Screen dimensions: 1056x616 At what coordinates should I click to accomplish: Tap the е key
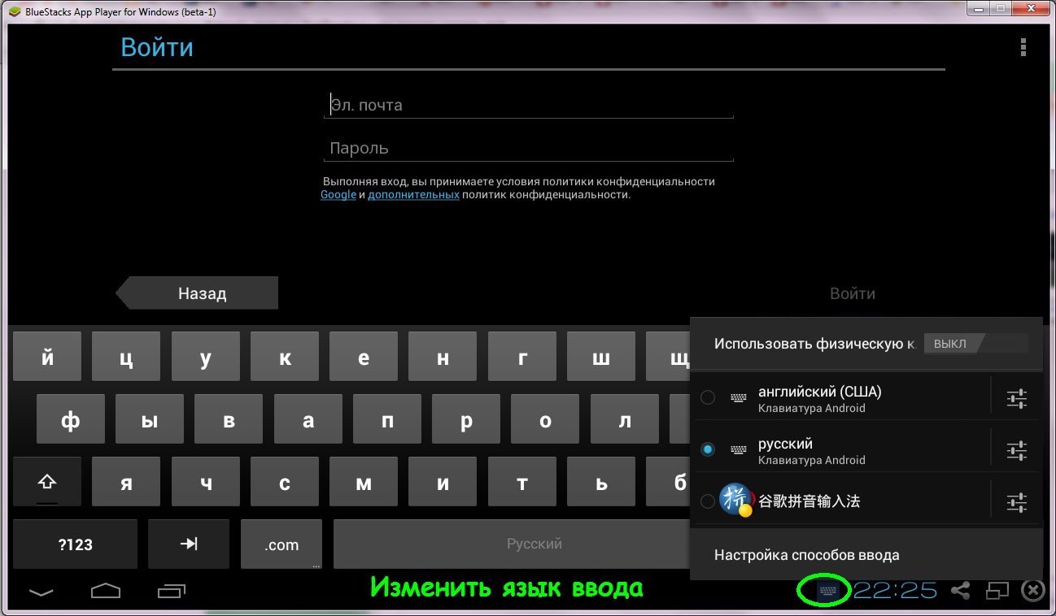364,357
